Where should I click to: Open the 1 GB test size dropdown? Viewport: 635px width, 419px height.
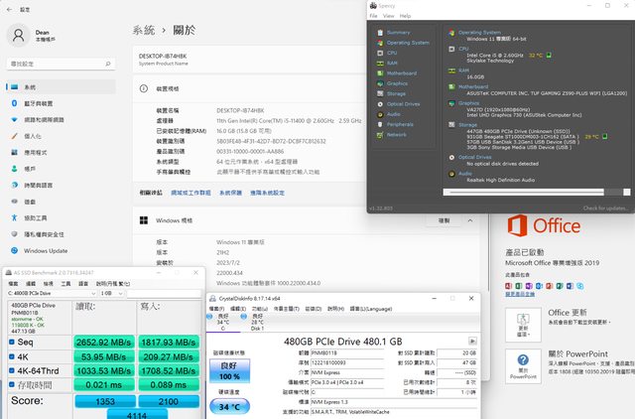point(111,294)
